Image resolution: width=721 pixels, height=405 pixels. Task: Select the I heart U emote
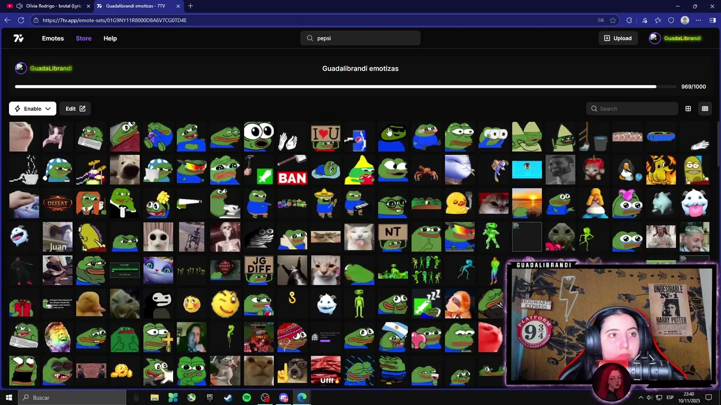[x=326, y=137]
